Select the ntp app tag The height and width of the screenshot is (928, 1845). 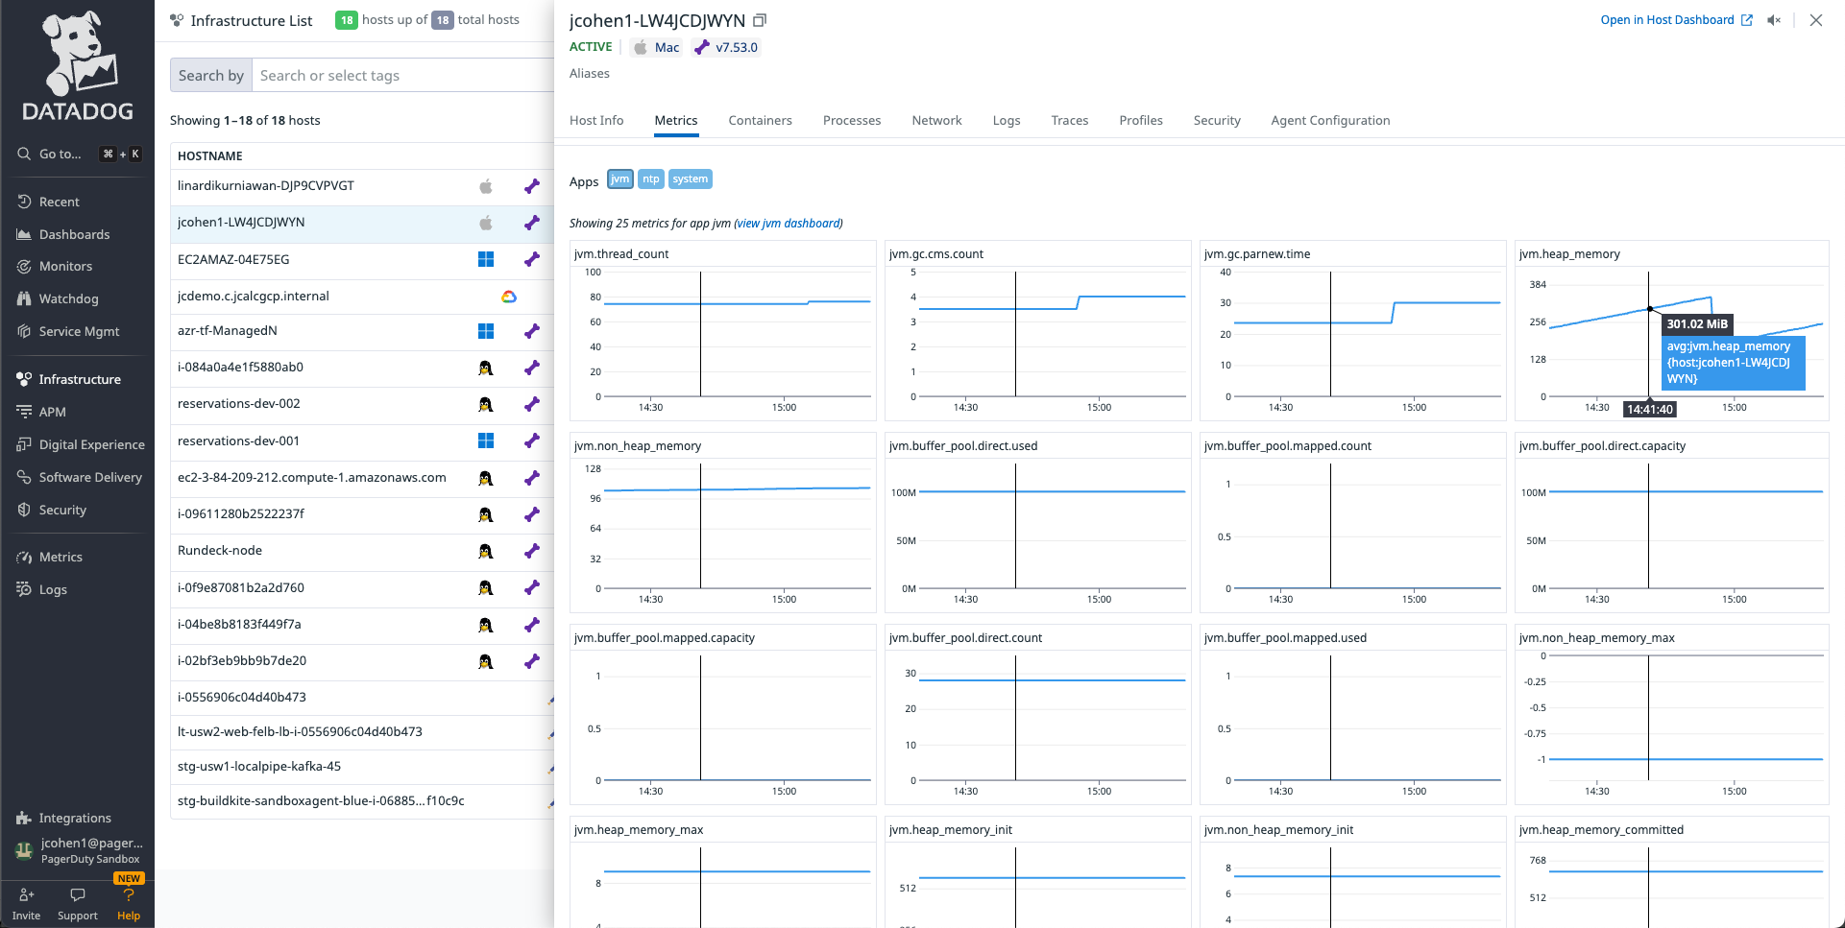pyautogui.click(x=651, y=179)
